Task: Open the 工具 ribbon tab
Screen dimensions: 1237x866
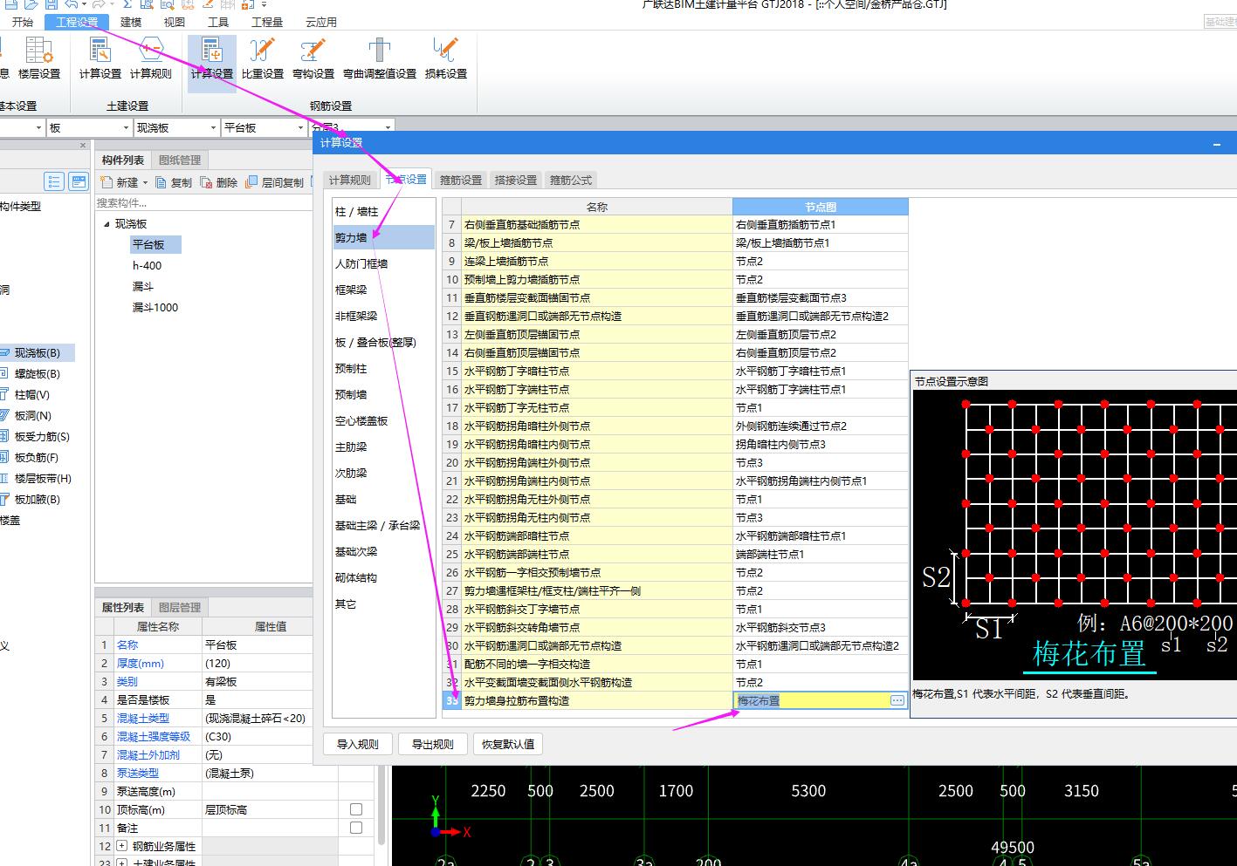Action: [218, 22]
